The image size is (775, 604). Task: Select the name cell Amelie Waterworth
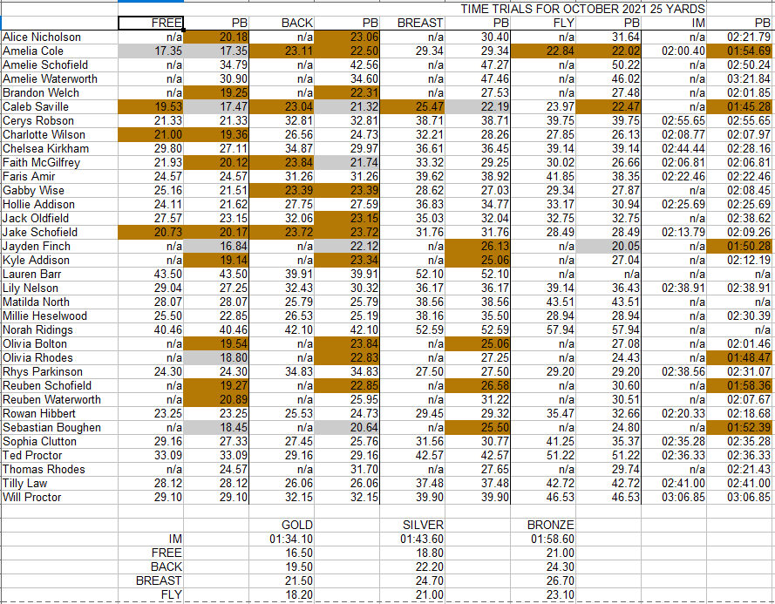pos(59,78)
